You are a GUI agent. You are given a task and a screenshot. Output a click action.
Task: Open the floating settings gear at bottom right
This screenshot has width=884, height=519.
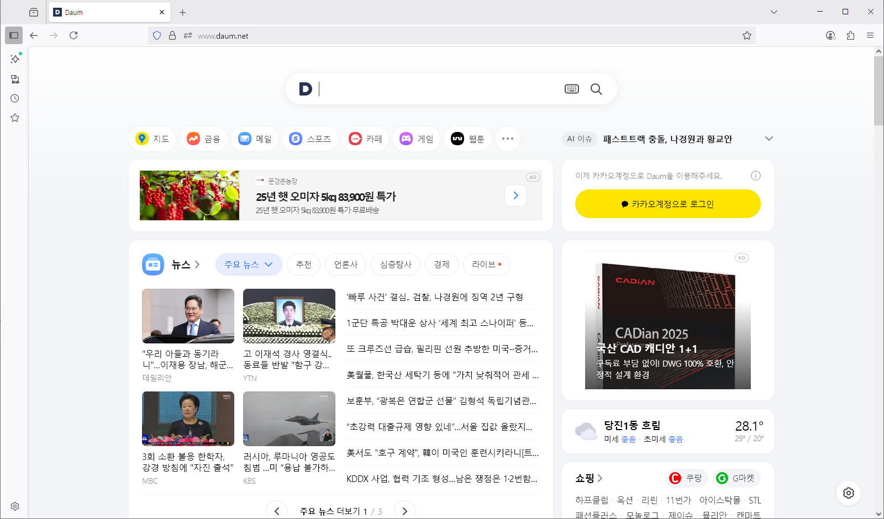[849, 493]
